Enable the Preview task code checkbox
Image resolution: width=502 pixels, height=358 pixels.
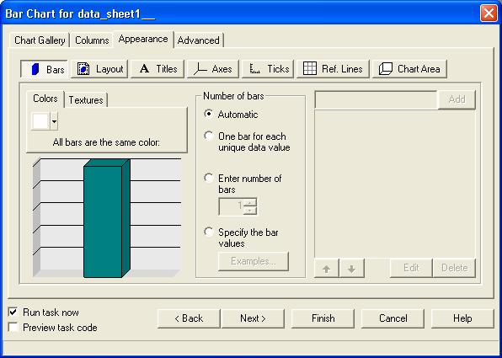(13, 328)
